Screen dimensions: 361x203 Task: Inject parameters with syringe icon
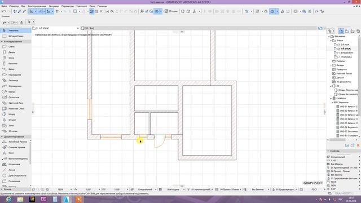[x=24, y=11]
